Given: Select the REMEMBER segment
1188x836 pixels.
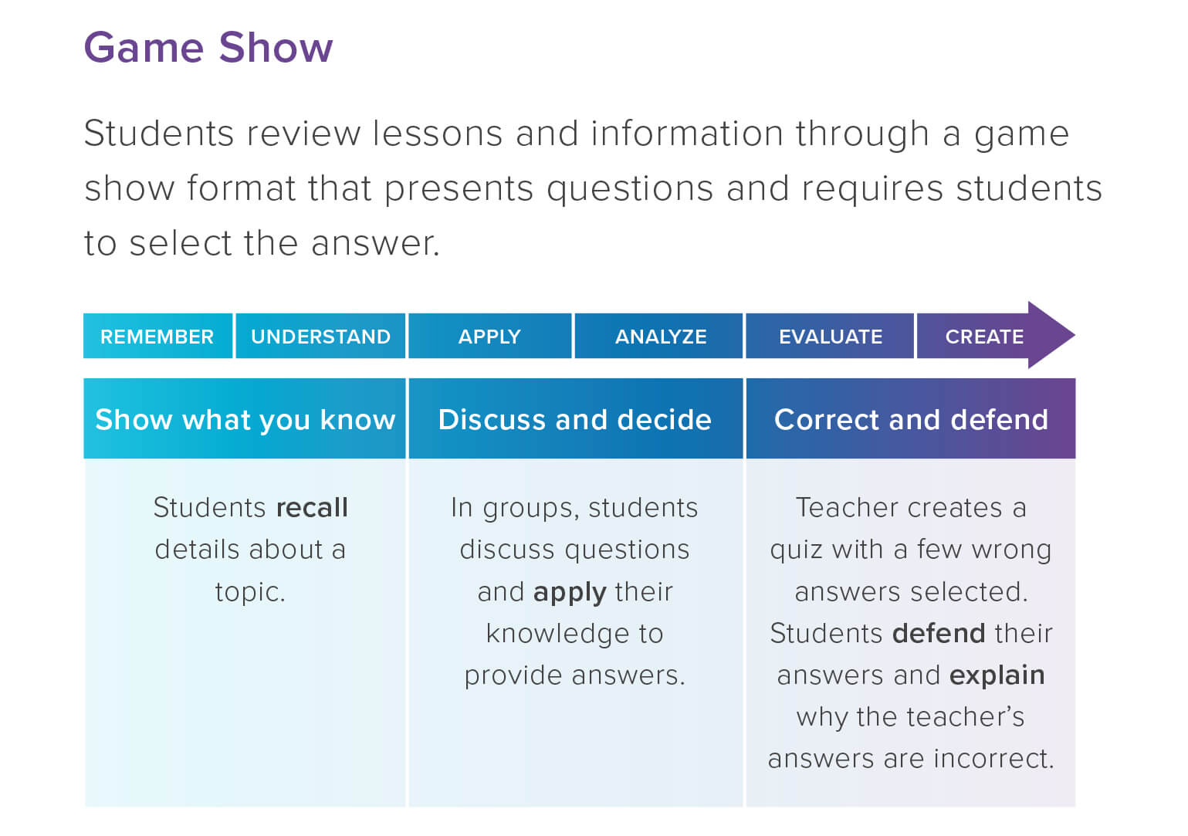Looking at the screenshot, I should coord(157,337).
